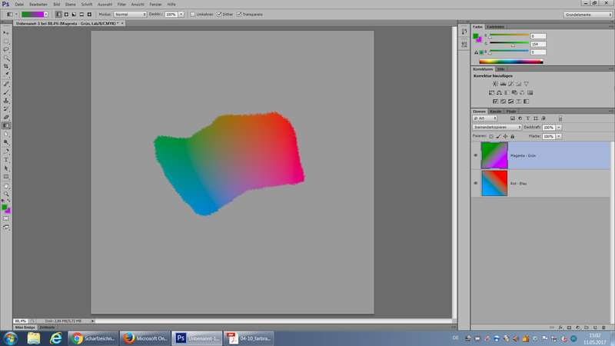Open the Modus dropdown in the options bar
The width and height of the screenshot is (615, 346).
[130, 15]
